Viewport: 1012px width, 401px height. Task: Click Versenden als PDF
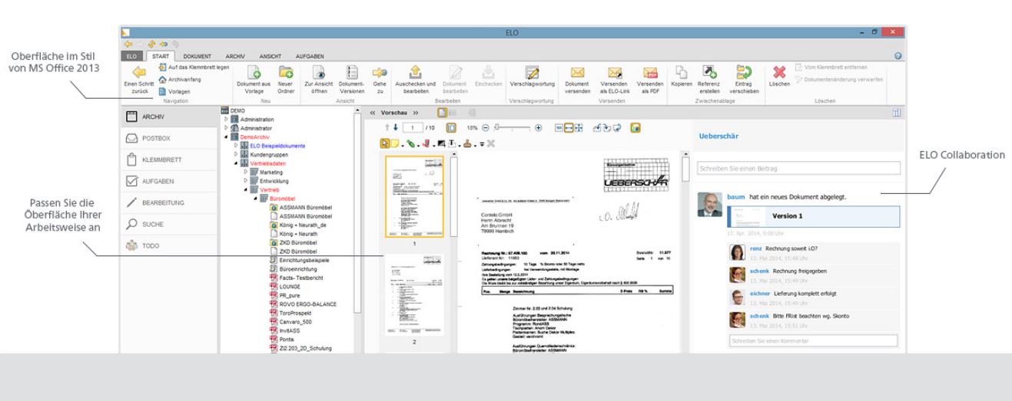click(x=650, y=80)
